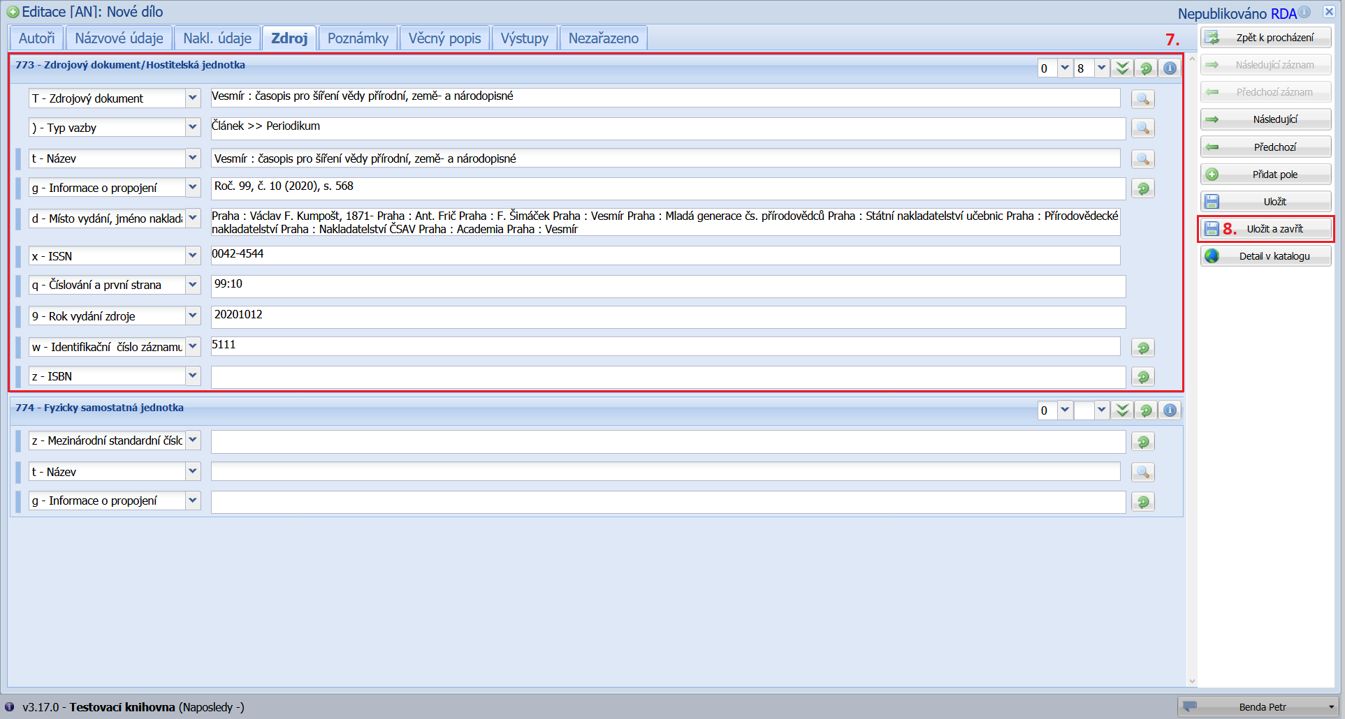Go back via Zpět k procházení
Screen dimensions: 1345x719
coord(1265,38)
